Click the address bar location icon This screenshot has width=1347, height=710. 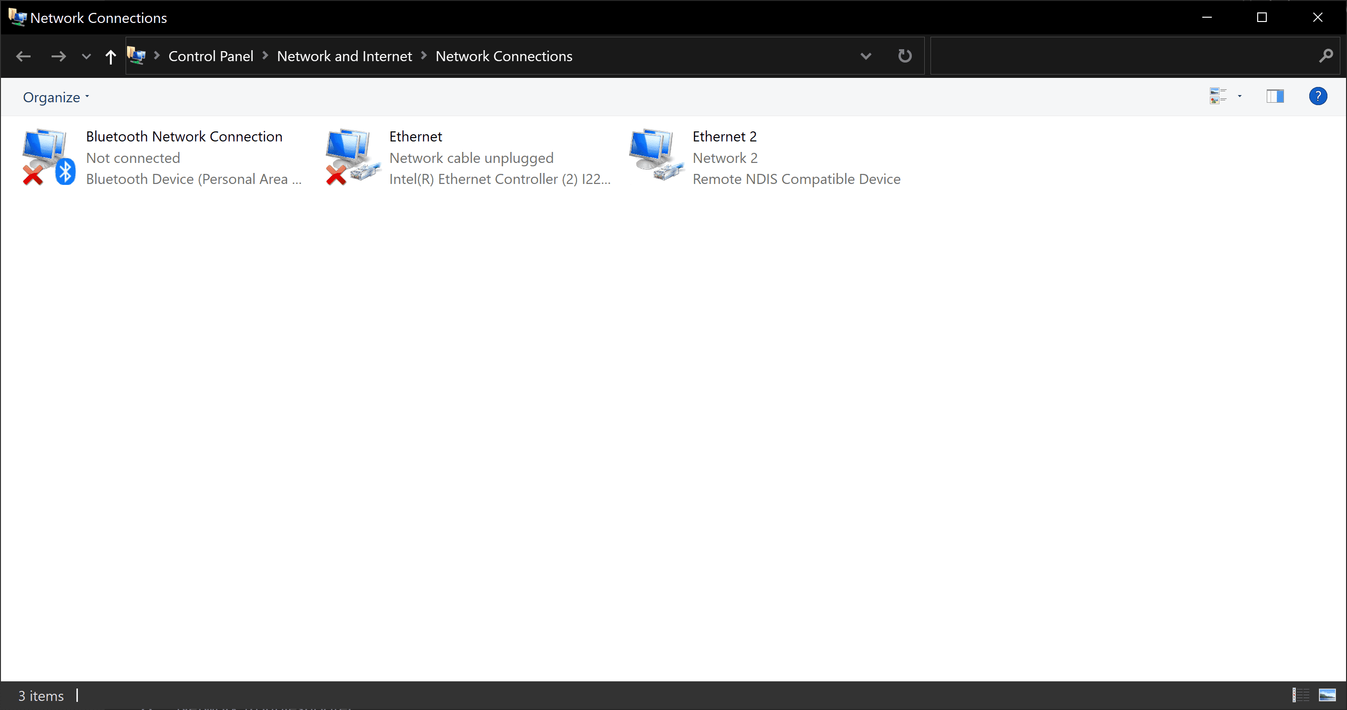click(x=137, y=55)
